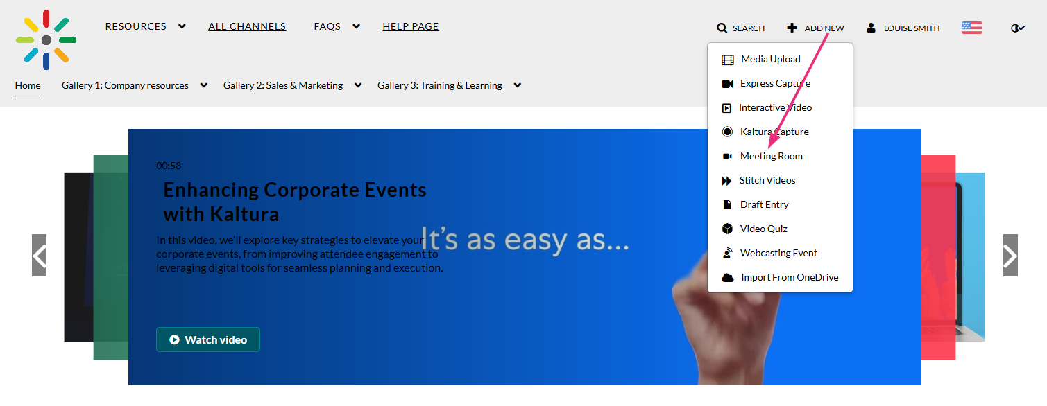This screenshot has width=1047, height=406.
Task: Click the Kaltura Capture record circle icon
Action: pos(727,132)
